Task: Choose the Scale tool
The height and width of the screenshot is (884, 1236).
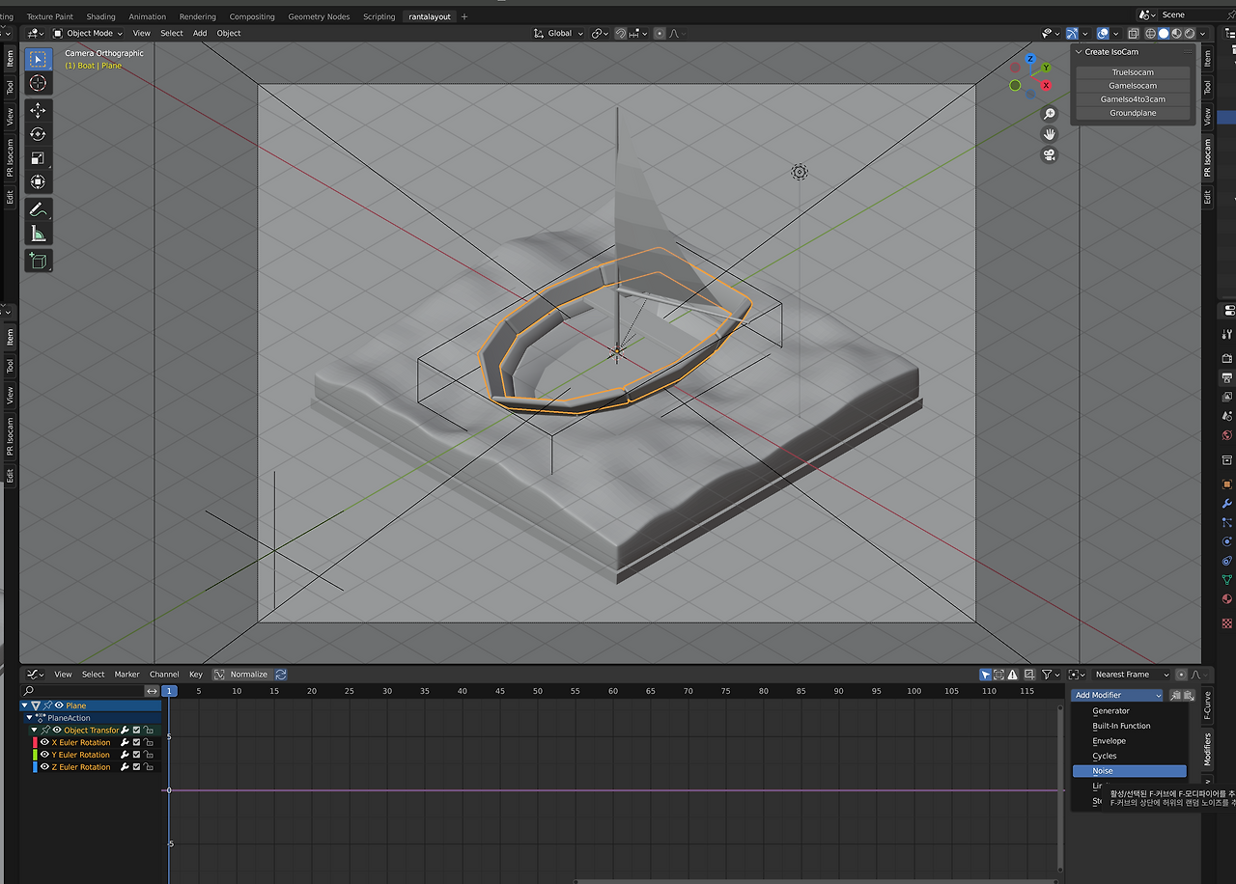Action: (38, 158)
